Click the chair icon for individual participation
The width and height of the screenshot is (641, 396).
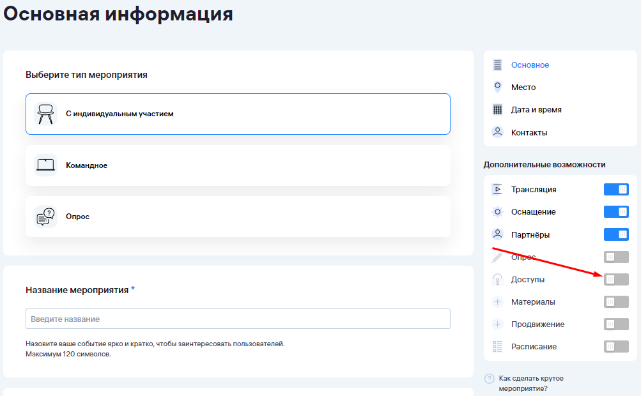pyautogui.click(x=45, y=114)
